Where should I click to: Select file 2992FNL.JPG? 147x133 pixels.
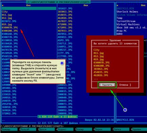tap(10, 104)
